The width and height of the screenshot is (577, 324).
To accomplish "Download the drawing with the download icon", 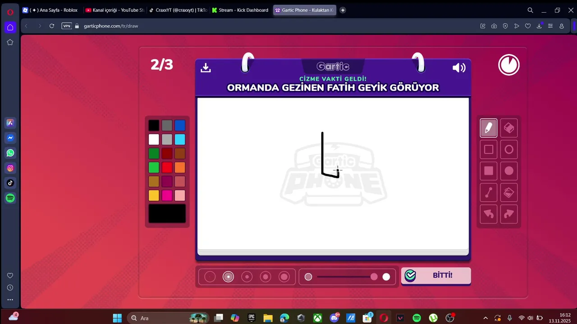I will pyautogui.click(x=206, y=67).
